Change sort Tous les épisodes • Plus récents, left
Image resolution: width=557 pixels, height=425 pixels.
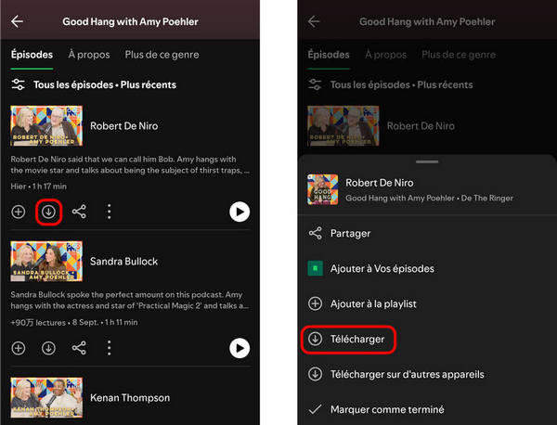[x=105, y=84]
